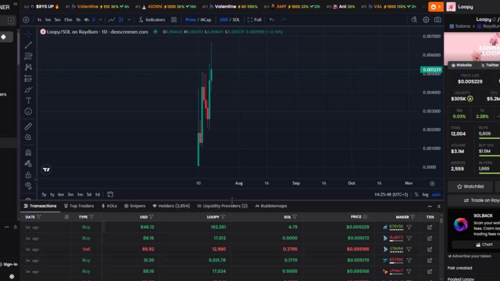The image size is (500, 281).
Task: Open the emoji icons tool
Action: pos(28,112)
